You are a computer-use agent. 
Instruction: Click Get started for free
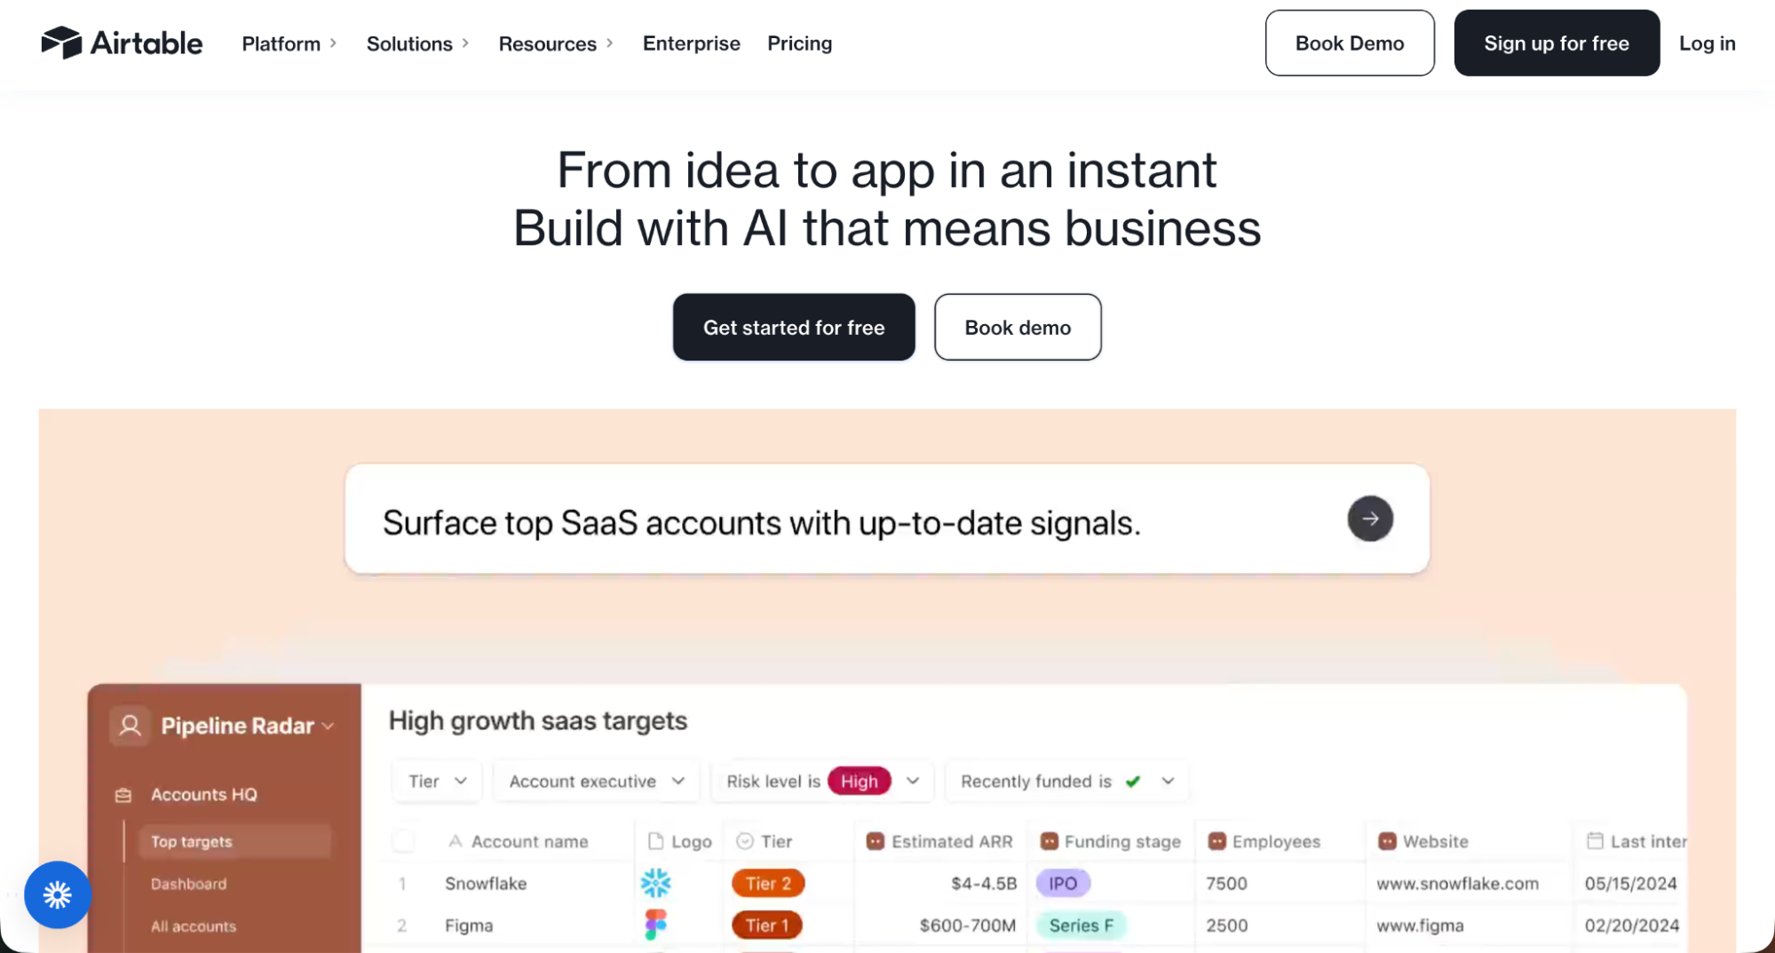[x=793, y=327]
